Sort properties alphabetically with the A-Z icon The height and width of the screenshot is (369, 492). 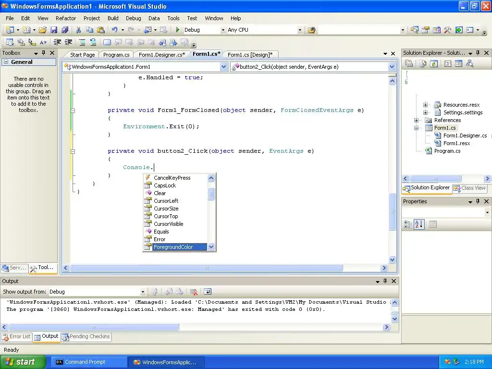(x=419, y=224)
